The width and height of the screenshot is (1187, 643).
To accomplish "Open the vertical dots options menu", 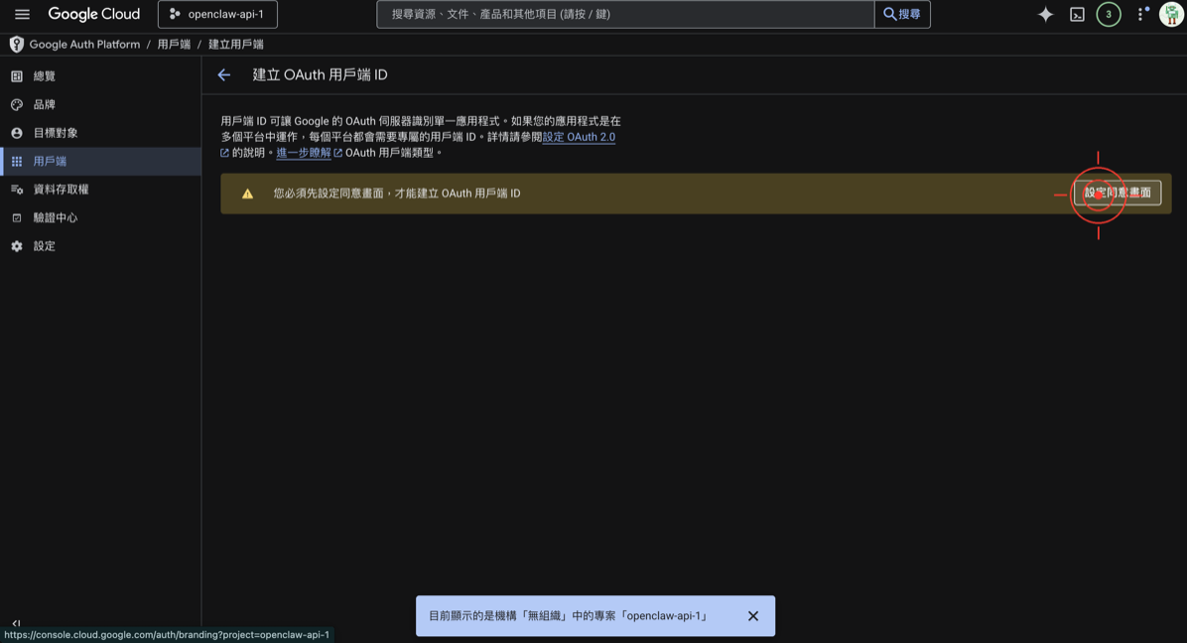I will click(1137, 14).
